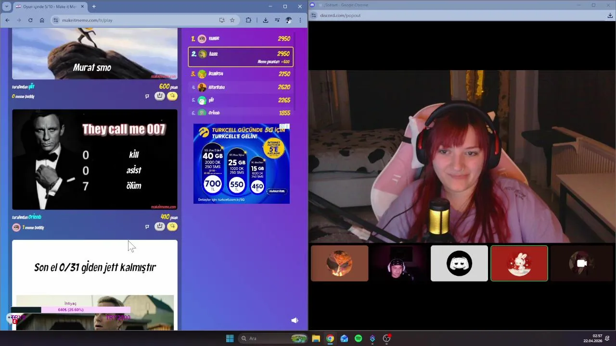
Task: Go back in the makeitmeme browser window
Action: pos(7,20)
